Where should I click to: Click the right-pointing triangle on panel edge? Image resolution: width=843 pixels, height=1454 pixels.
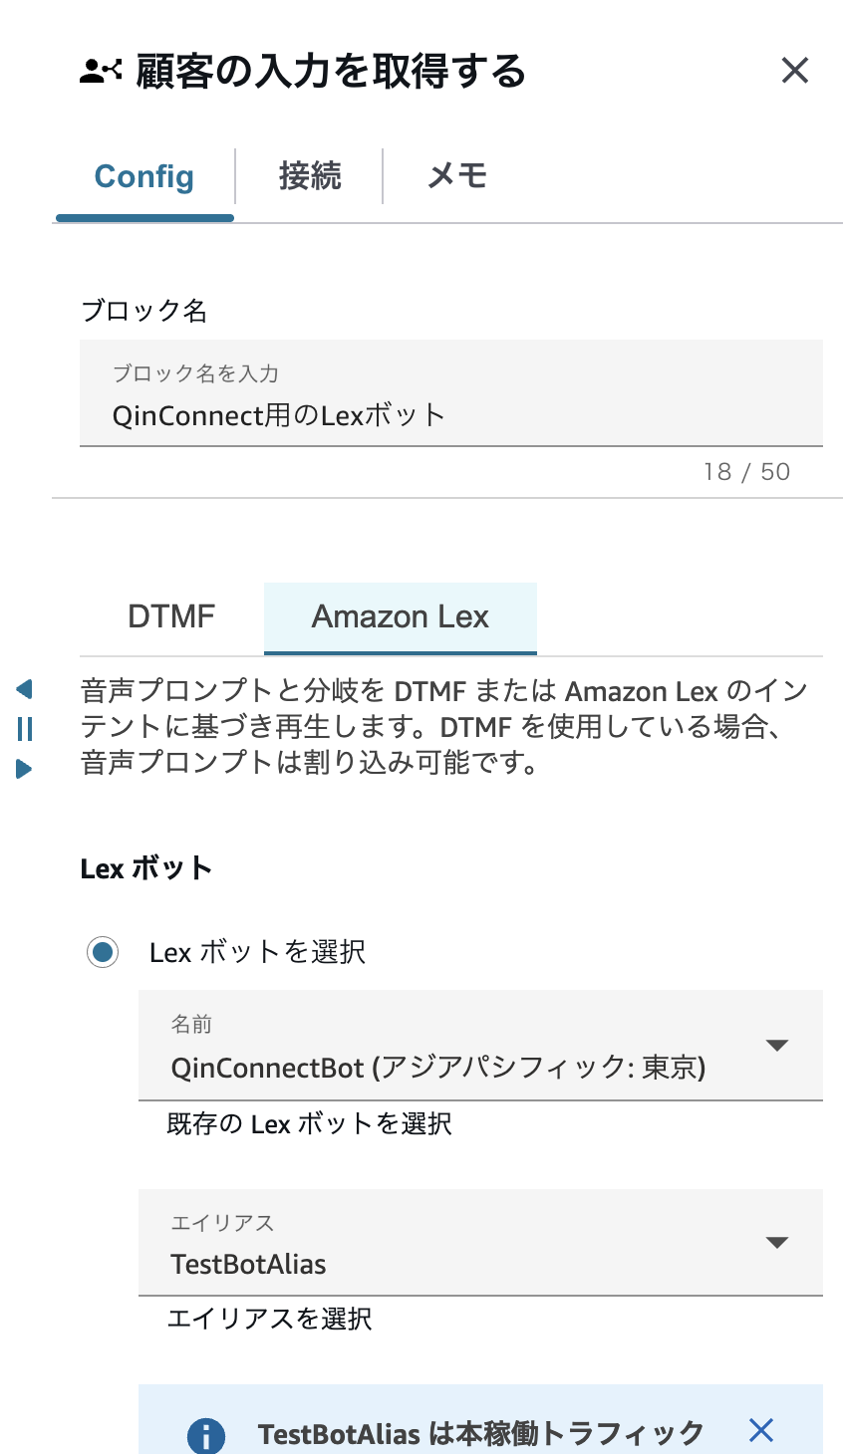click(x=25, y=769)
